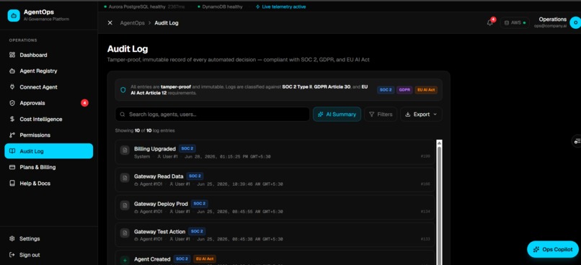Open Help & Docs
The width and height of the screenshot is (581, 265).
coord(49,183)
